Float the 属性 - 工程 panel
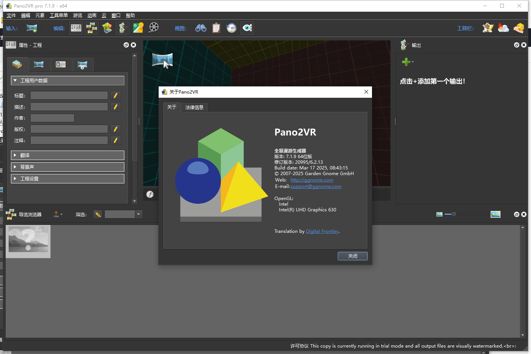Viewport: 531px width, 354px height. click(x=126, y=45)
